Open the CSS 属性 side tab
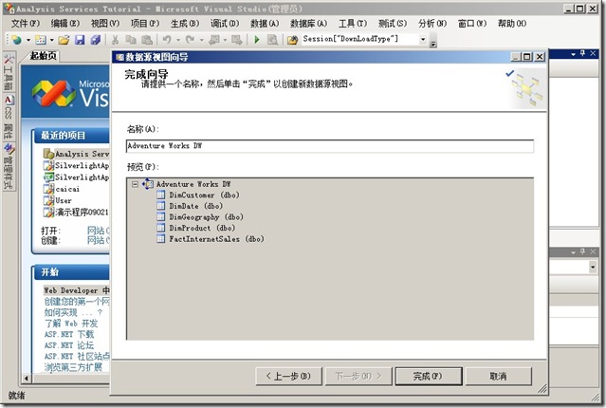The width and height of the screenshot is (606, 408). tap(9, 117)
